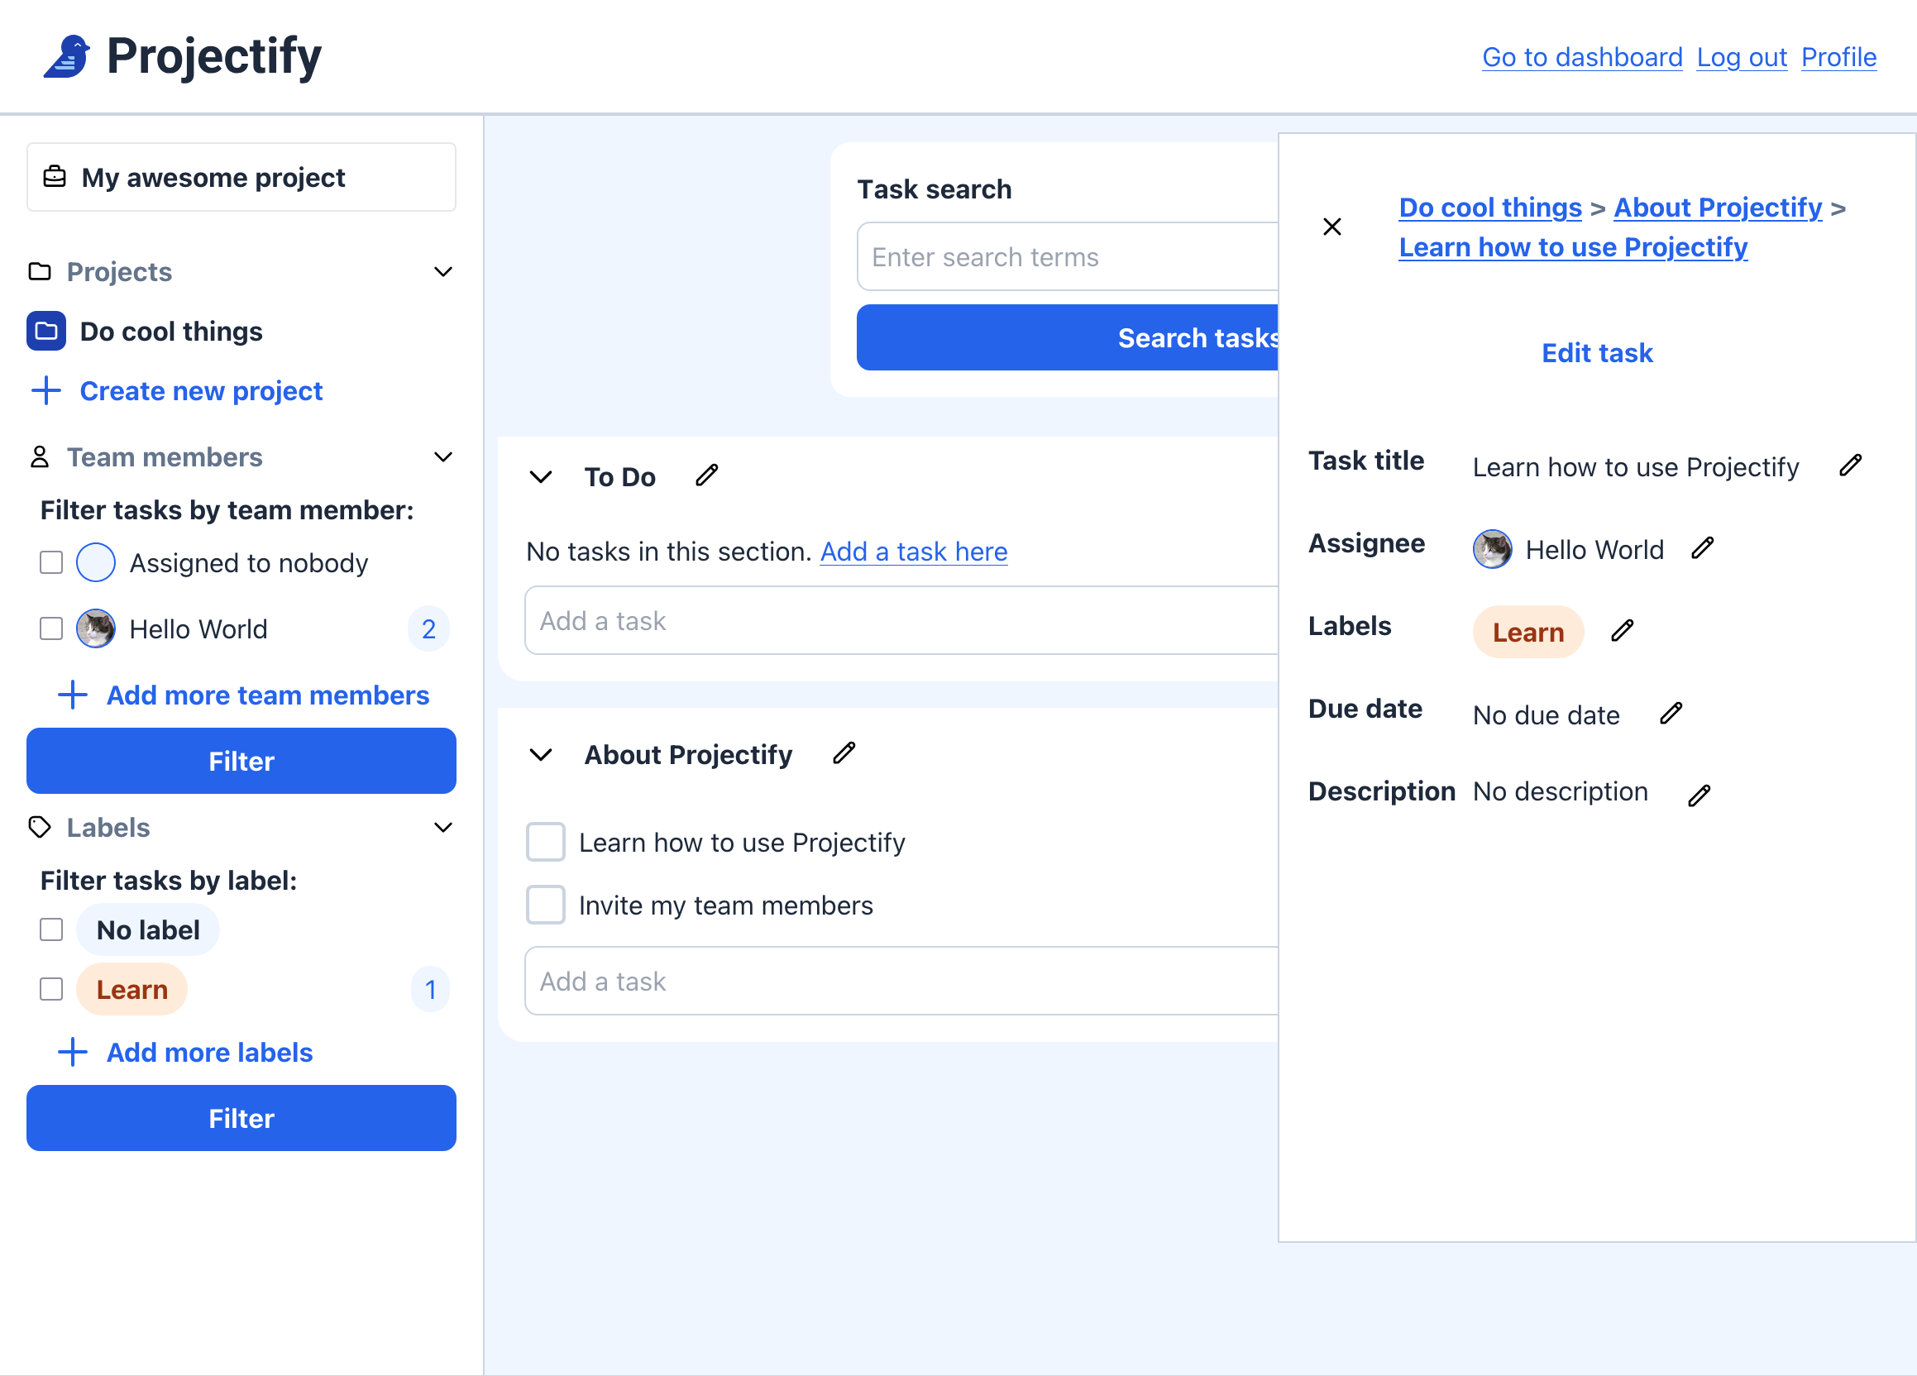Enable the No label filter checkbox

[x=51, y=929]
